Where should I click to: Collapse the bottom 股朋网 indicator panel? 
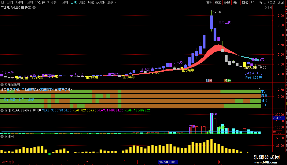tap(2, 137)
